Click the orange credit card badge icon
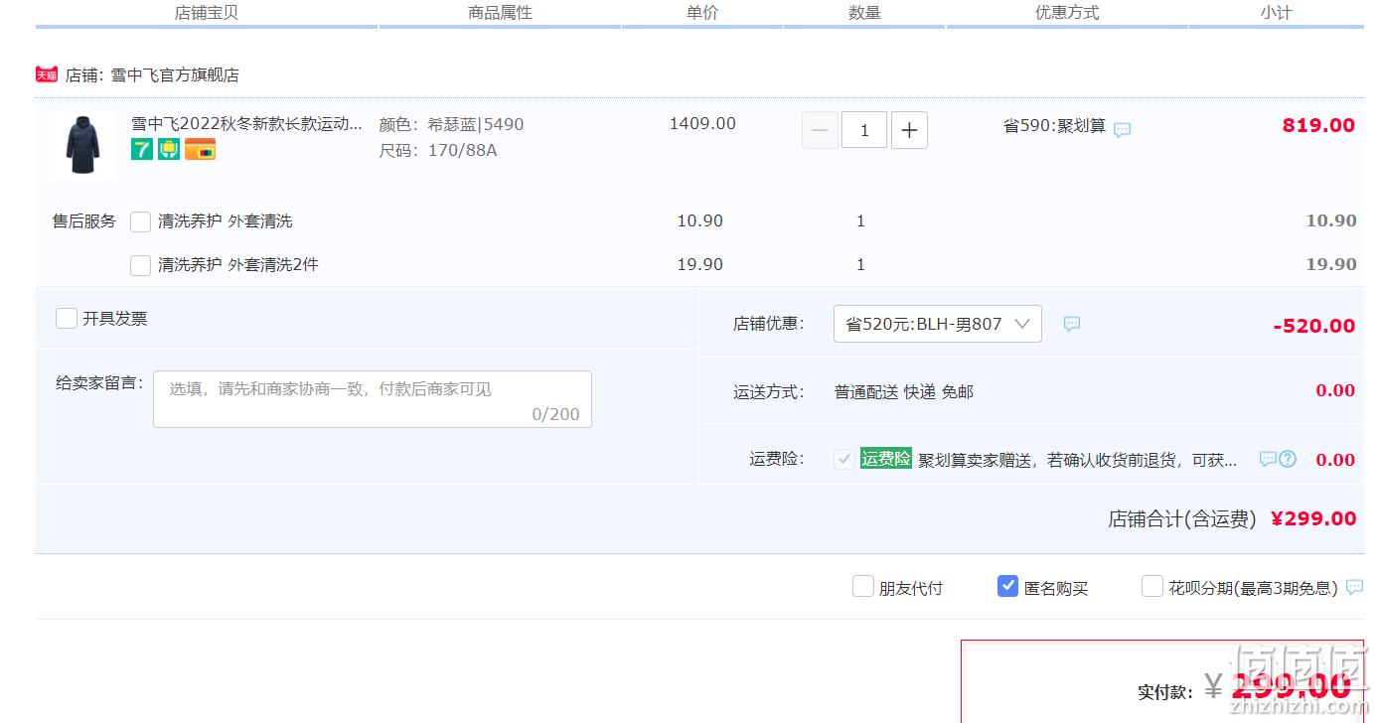 (200, 150)
